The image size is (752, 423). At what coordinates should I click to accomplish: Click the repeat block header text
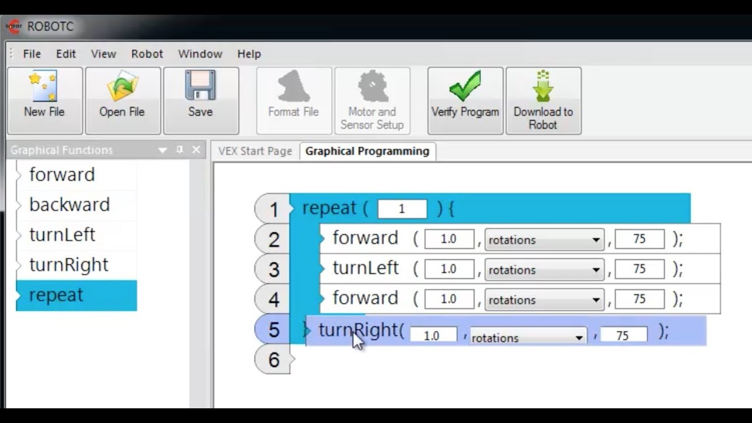[330, 208]
